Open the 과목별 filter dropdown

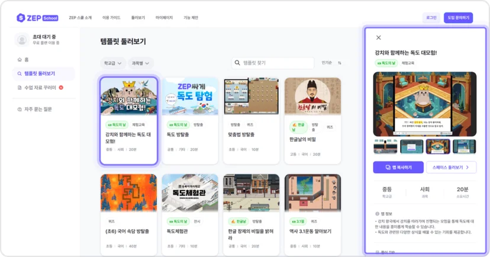coord(140,63)
